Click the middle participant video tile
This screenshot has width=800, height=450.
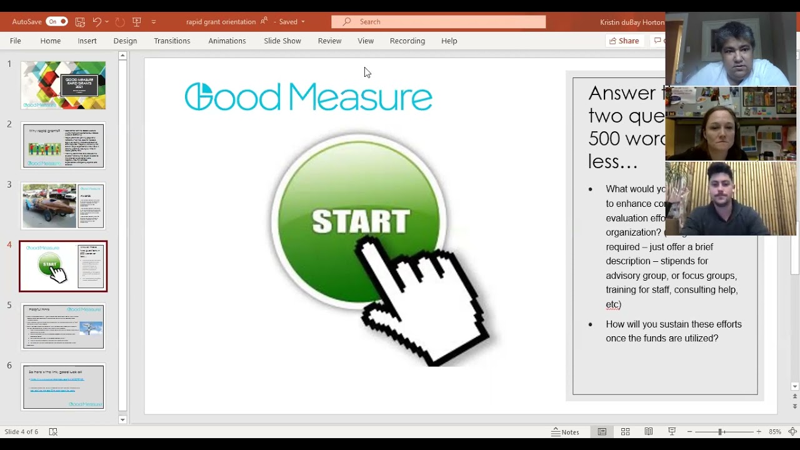[x=731, y=123]
